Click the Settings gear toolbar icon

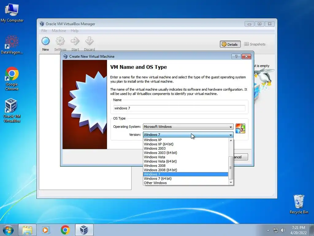[x=60, y=41]
